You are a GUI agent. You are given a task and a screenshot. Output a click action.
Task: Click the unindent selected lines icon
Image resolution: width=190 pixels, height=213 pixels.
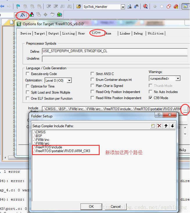[55, 6]
